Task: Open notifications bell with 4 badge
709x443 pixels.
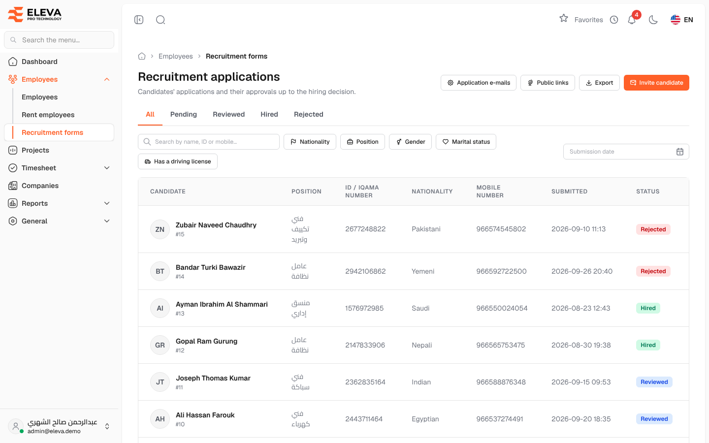Action: pos(633,19)
